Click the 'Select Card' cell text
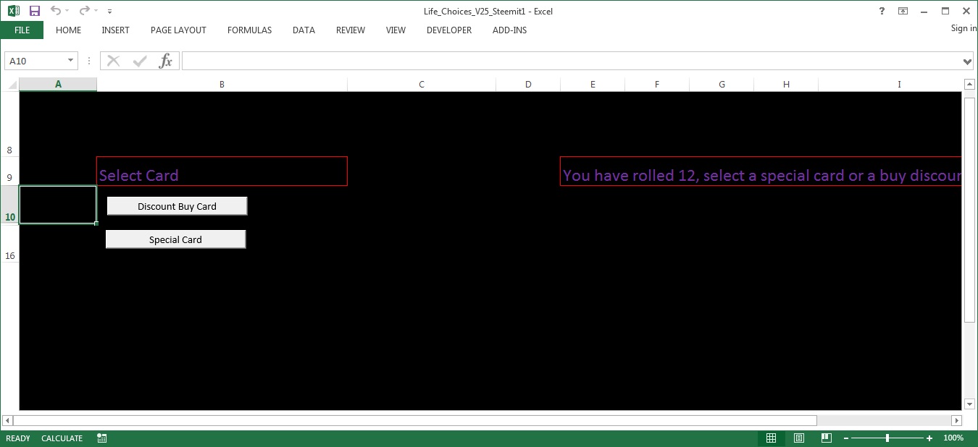Screen dimensions: 978x447 pos(139,175)
